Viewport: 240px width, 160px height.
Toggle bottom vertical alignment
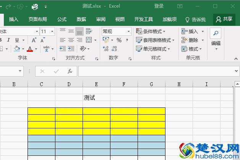point(79,31)
